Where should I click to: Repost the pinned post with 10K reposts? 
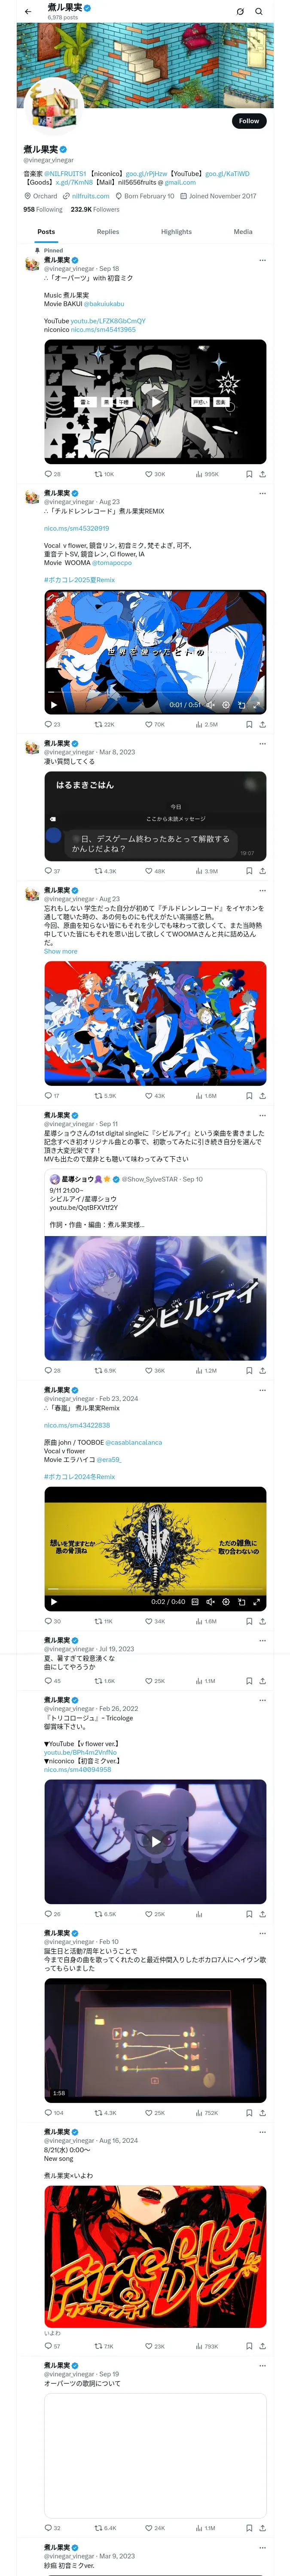pyautogui.click(x=104, y=474)
